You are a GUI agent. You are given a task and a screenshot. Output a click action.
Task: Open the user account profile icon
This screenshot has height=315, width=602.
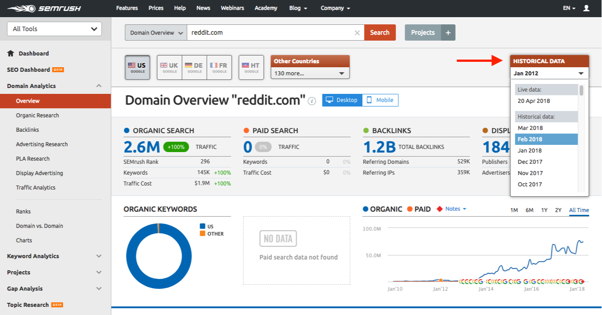pyautogui.click(x=586, y=8)
